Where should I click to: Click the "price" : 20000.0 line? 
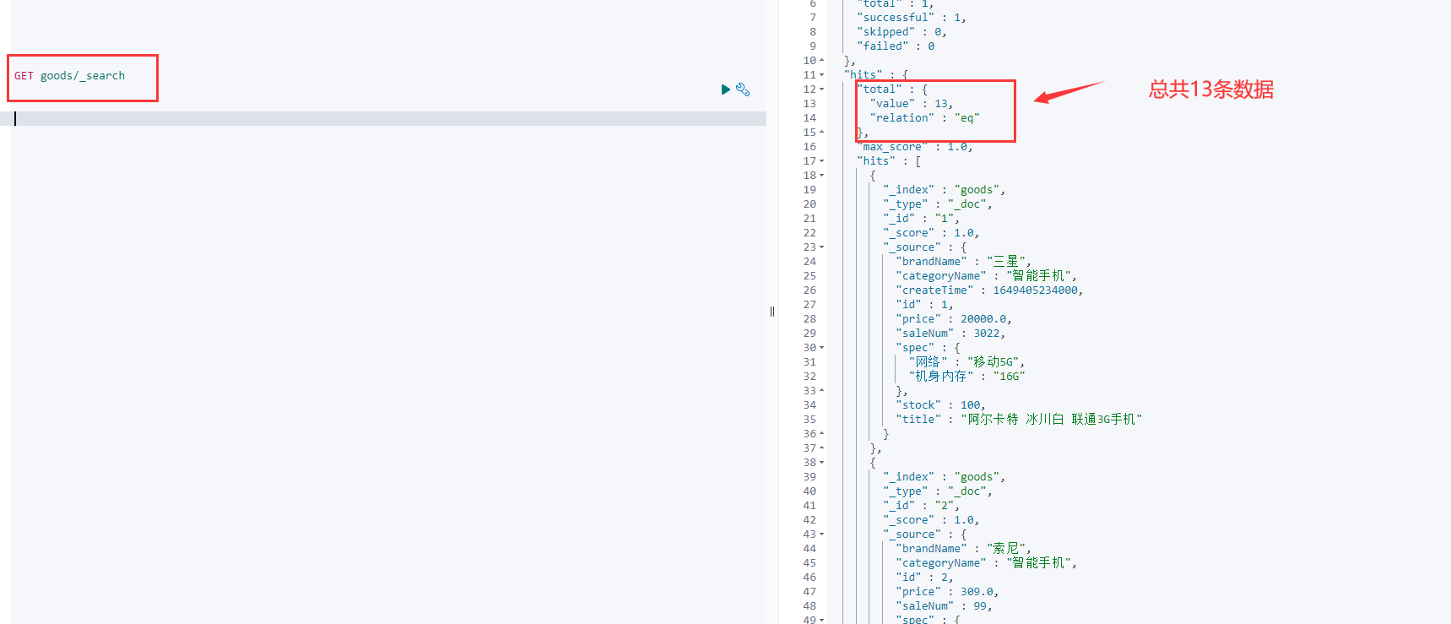[x=954, y=319]
